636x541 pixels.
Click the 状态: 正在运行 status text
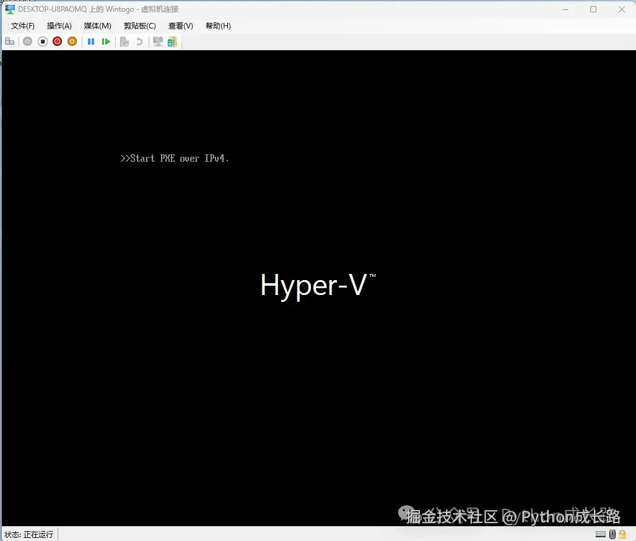pyautogui.click(x=29, y=535)
